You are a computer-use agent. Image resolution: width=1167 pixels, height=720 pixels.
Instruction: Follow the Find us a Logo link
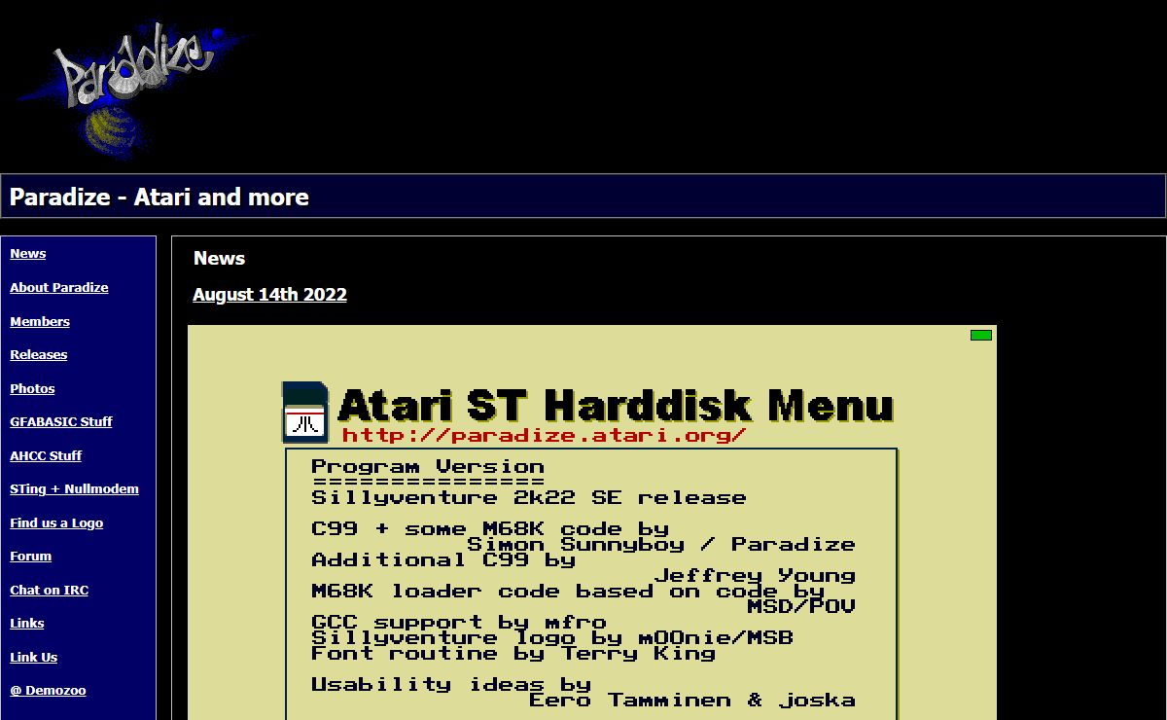tap(56, 523)
